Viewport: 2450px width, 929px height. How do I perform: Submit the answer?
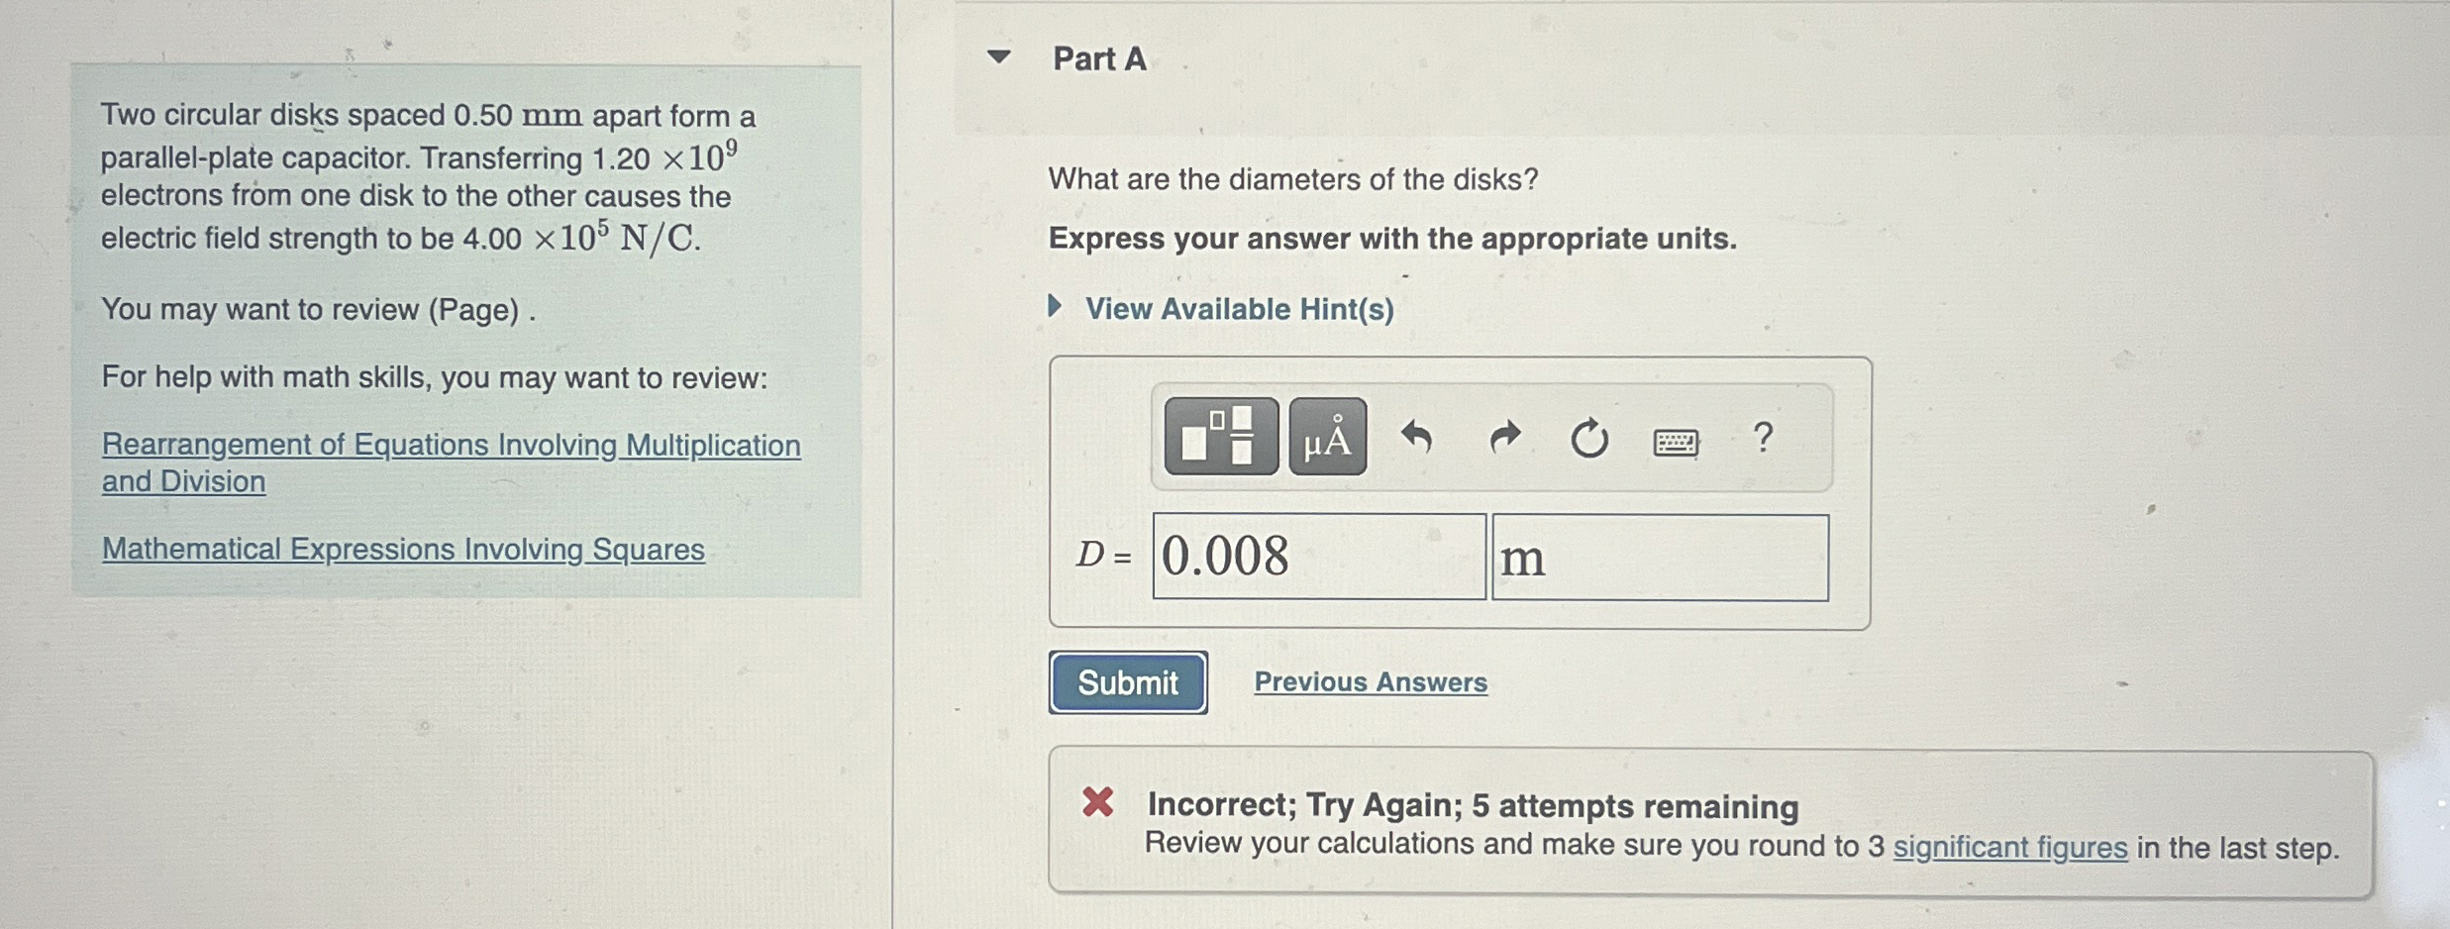click(x=1128, y=682)
